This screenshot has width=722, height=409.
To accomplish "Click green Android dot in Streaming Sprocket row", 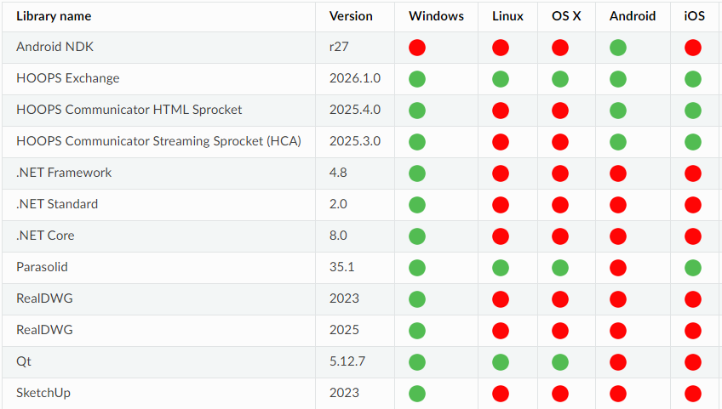I will (618, 142).
